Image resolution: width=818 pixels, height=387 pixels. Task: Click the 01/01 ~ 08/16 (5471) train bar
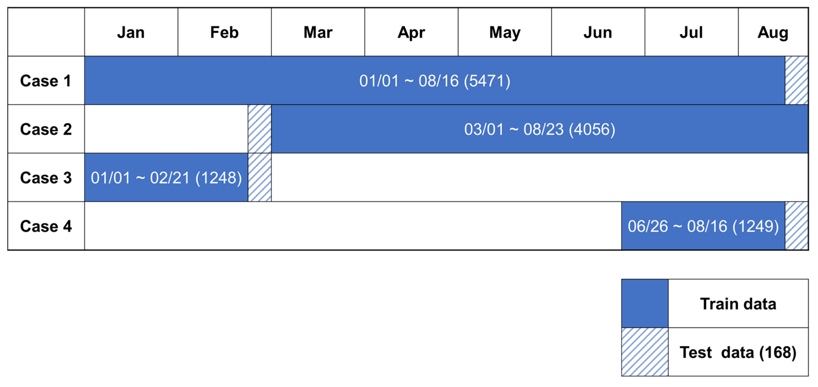click(x=434, y=81)
